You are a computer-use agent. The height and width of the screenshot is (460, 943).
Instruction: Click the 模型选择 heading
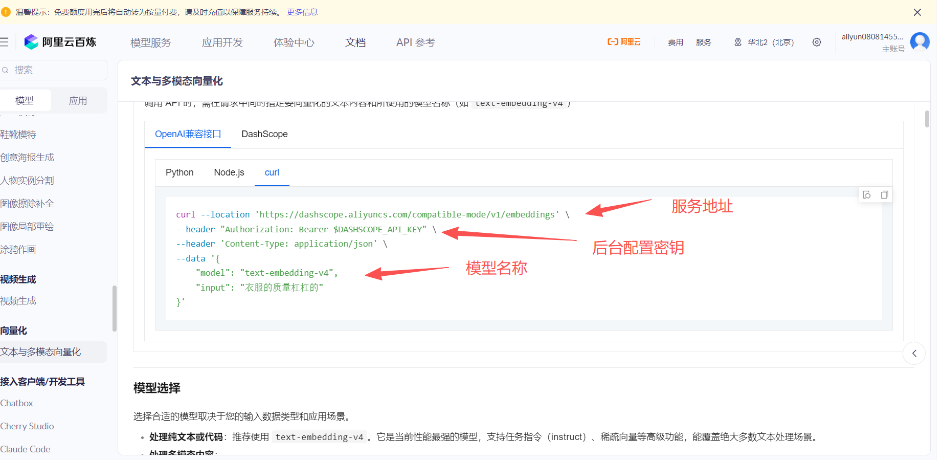[x=157, y=388]
